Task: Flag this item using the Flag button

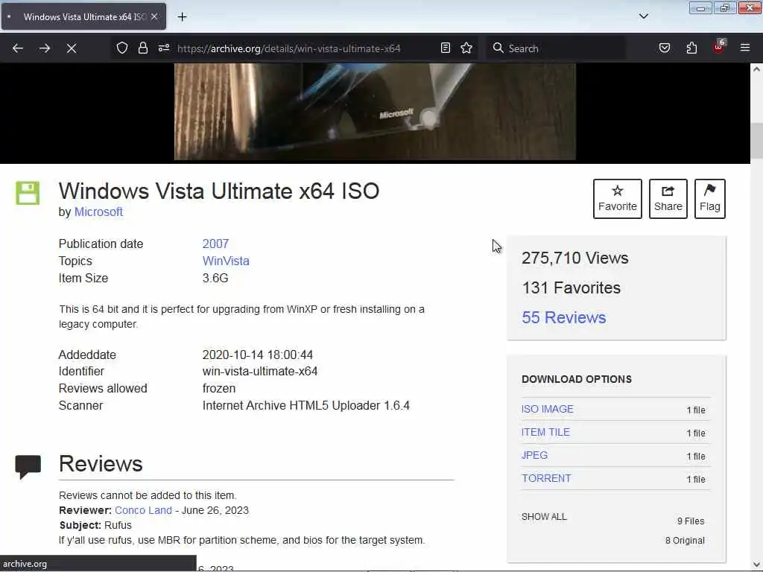Action: click(709, 198)
